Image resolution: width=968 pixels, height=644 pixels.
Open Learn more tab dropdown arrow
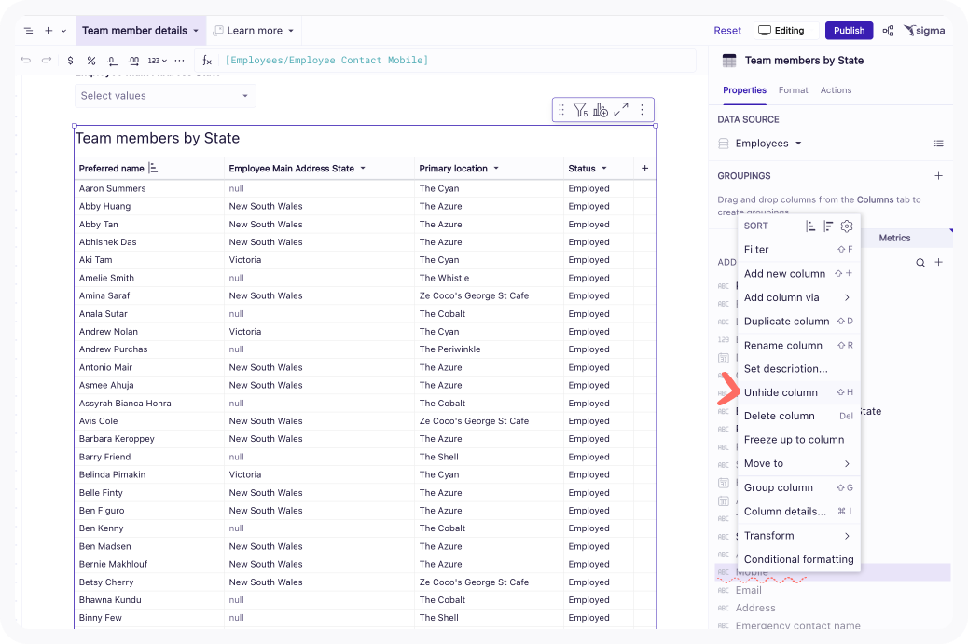pos(291,30)
